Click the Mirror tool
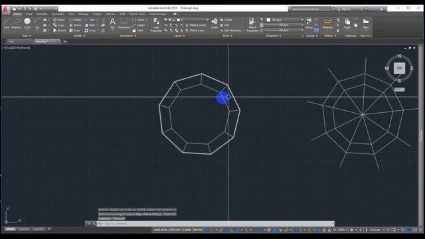This screenshot has width=425, height=239. (x=75, y=25)
